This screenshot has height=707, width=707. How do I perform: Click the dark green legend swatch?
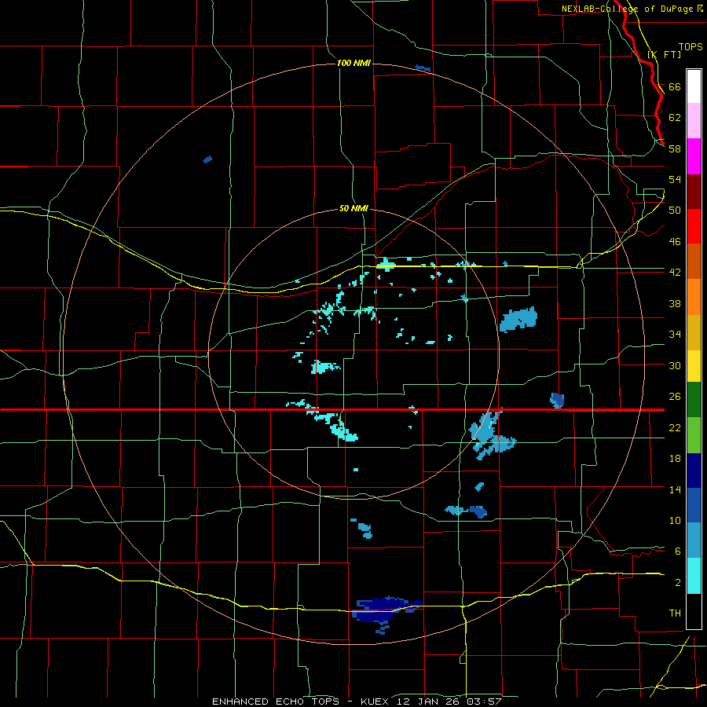click(x=694, y=400)
